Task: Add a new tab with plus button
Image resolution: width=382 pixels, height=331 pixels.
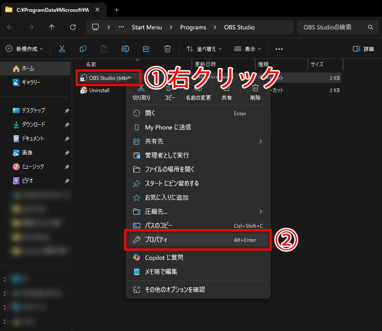Action: (x=116, y=10)
